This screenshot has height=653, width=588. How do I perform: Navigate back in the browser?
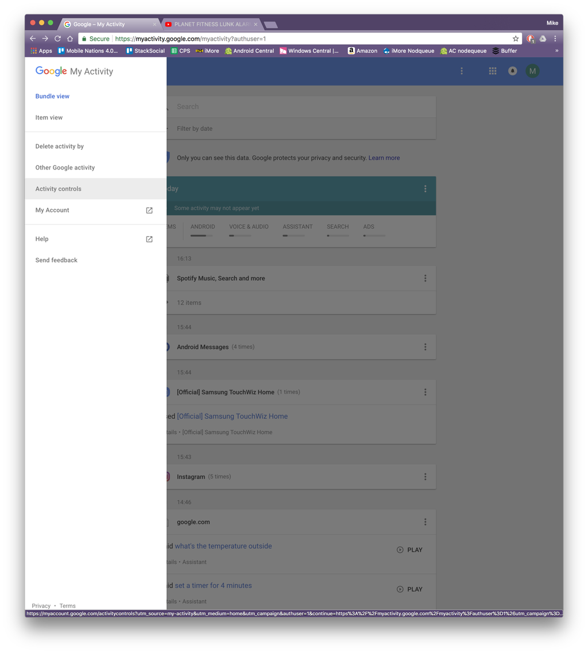33,38
